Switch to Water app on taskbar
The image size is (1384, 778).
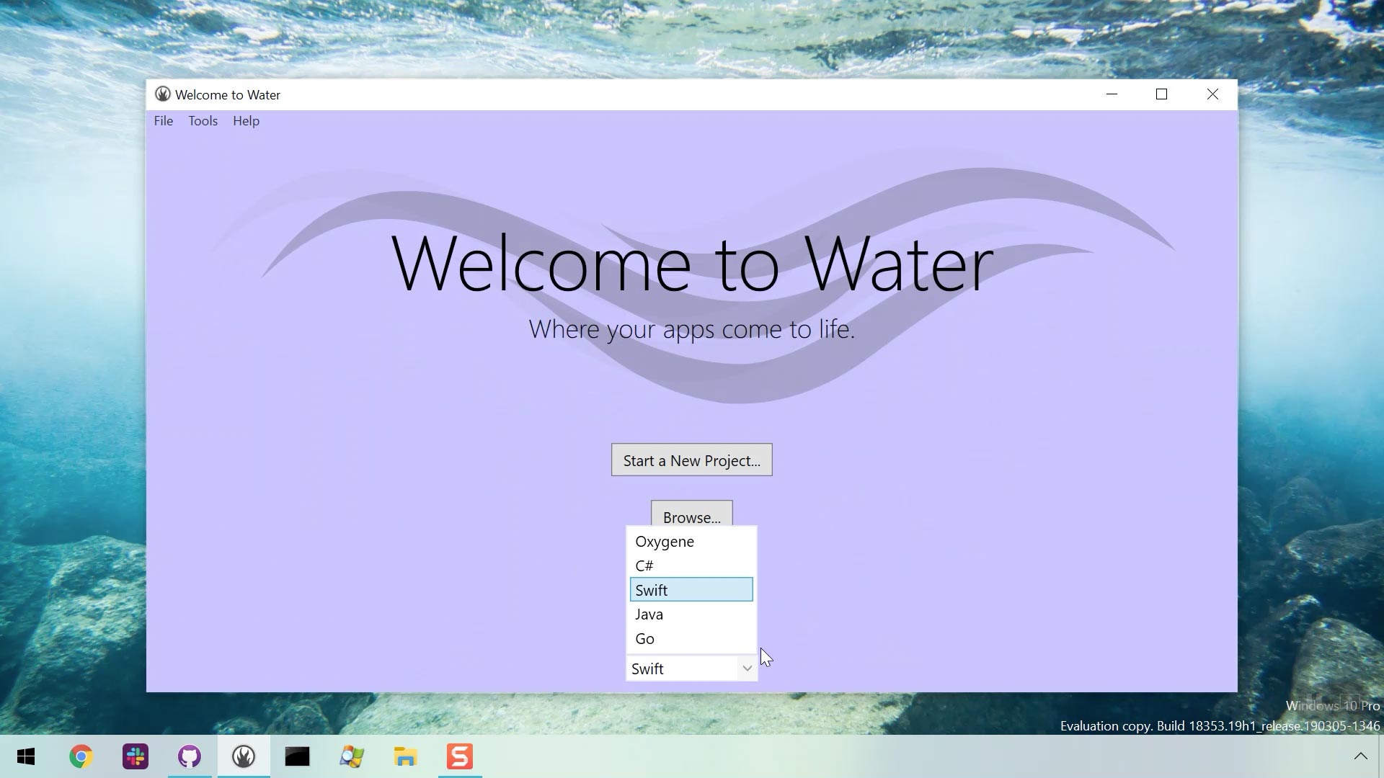[244, 756]
